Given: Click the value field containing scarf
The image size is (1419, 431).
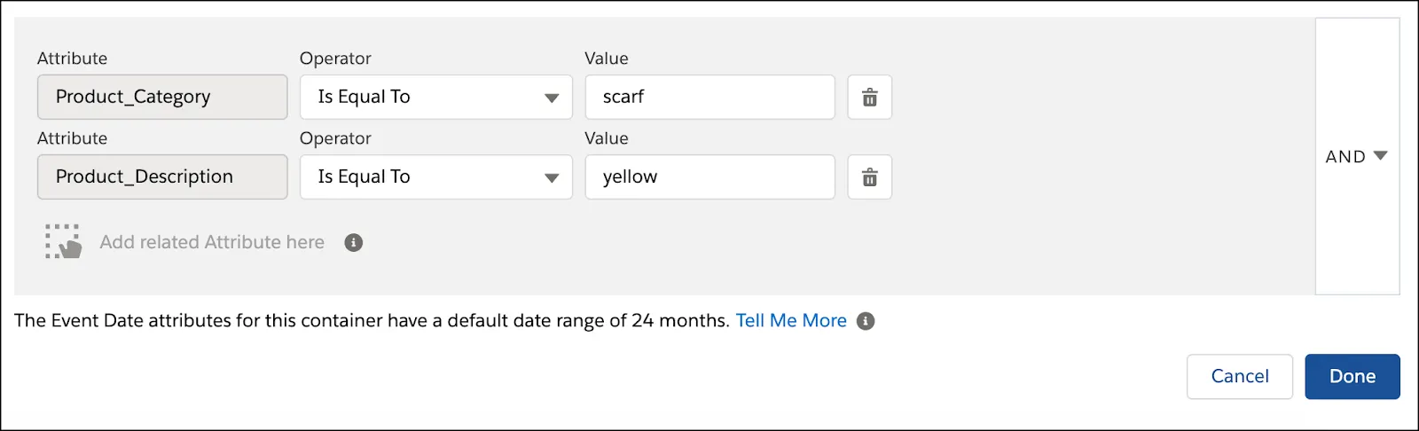Looking at the screenshot, I should tap(709, 98).
